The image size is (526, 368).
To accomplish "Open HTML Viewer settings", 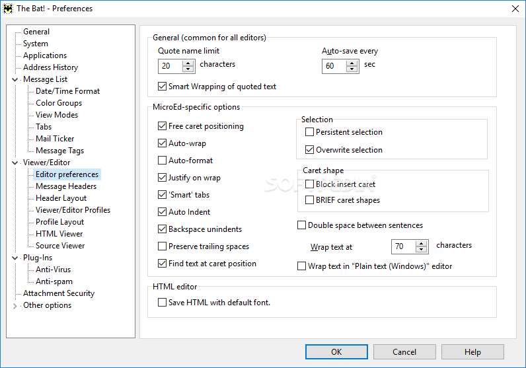I will click(x=59, y=234).
